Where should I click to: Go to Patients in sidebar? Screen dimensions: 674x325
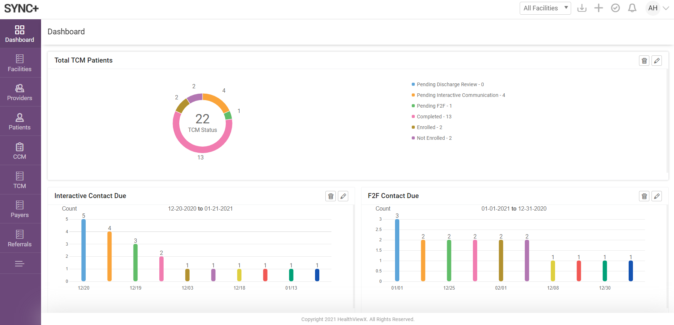point(20,122)
